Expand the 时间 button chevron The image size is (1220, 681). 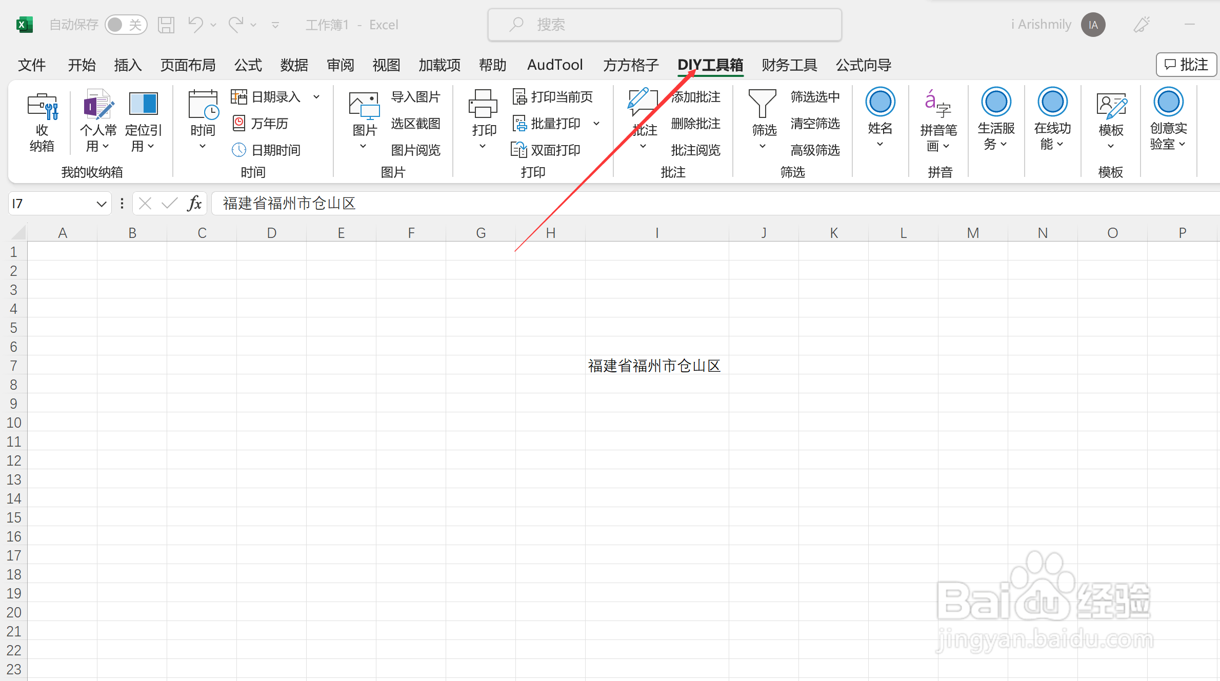click(203, 147)
